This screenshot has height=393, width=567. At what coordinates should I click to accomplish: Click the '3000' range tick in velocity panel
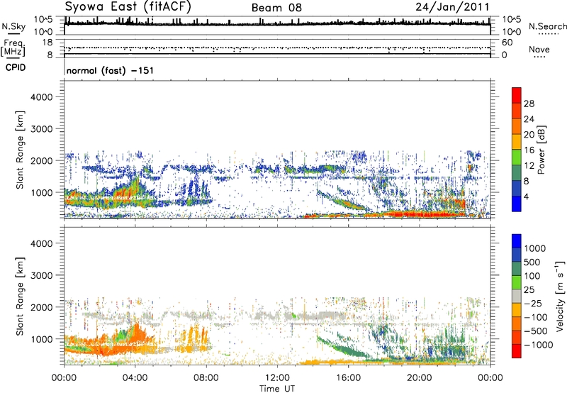pyautogui.click(x=42, y=275)
